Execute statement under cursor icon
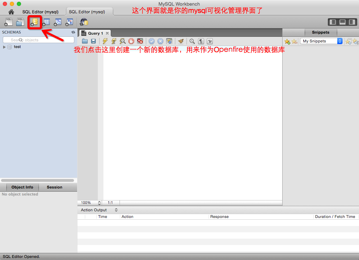This screenshot has width=359, height=260. point(114,41)
